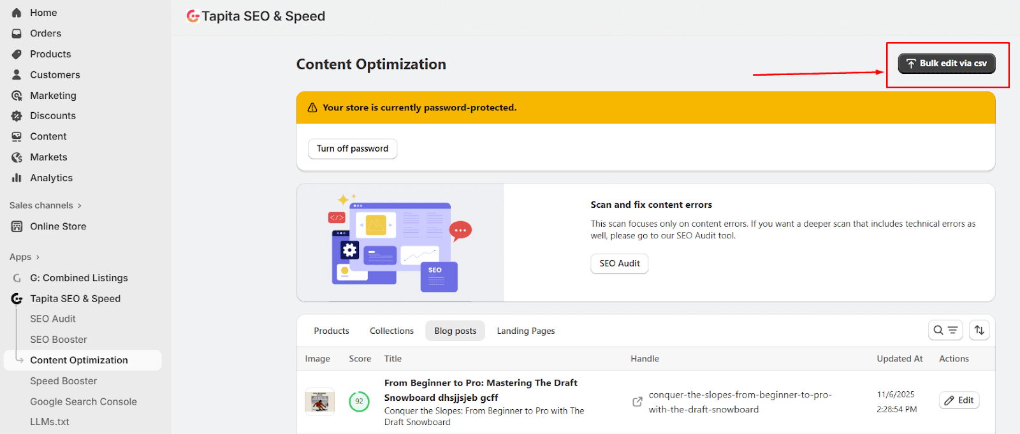Expand the Apps section chevron
Image resolution: width=1020 pixels, height=434 pixels.
pos(38,257)
